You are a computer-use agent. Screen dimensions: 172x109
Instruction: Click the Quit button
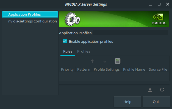[156, 102]
